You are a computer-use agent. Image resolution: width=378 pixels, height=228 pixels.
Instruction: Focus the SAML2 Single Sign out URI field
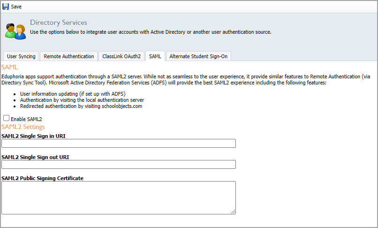[119, 165]
